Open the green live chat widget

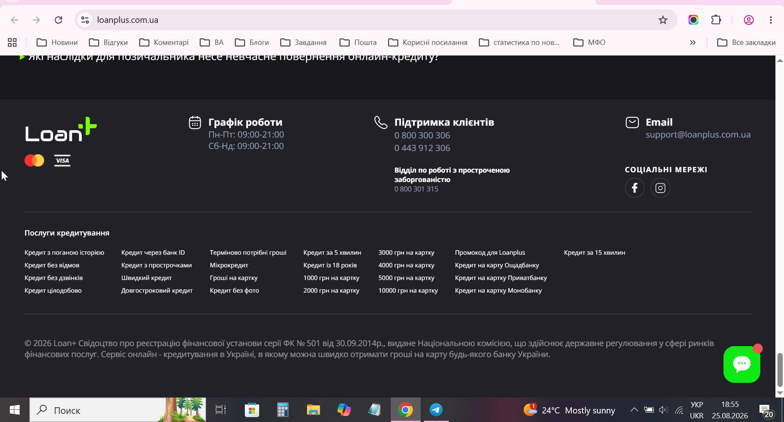(741, 364)
